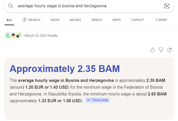The width and height of the screenshot is (178, 121).
Task: Open visual search camera icon
Action: [167, 6]
